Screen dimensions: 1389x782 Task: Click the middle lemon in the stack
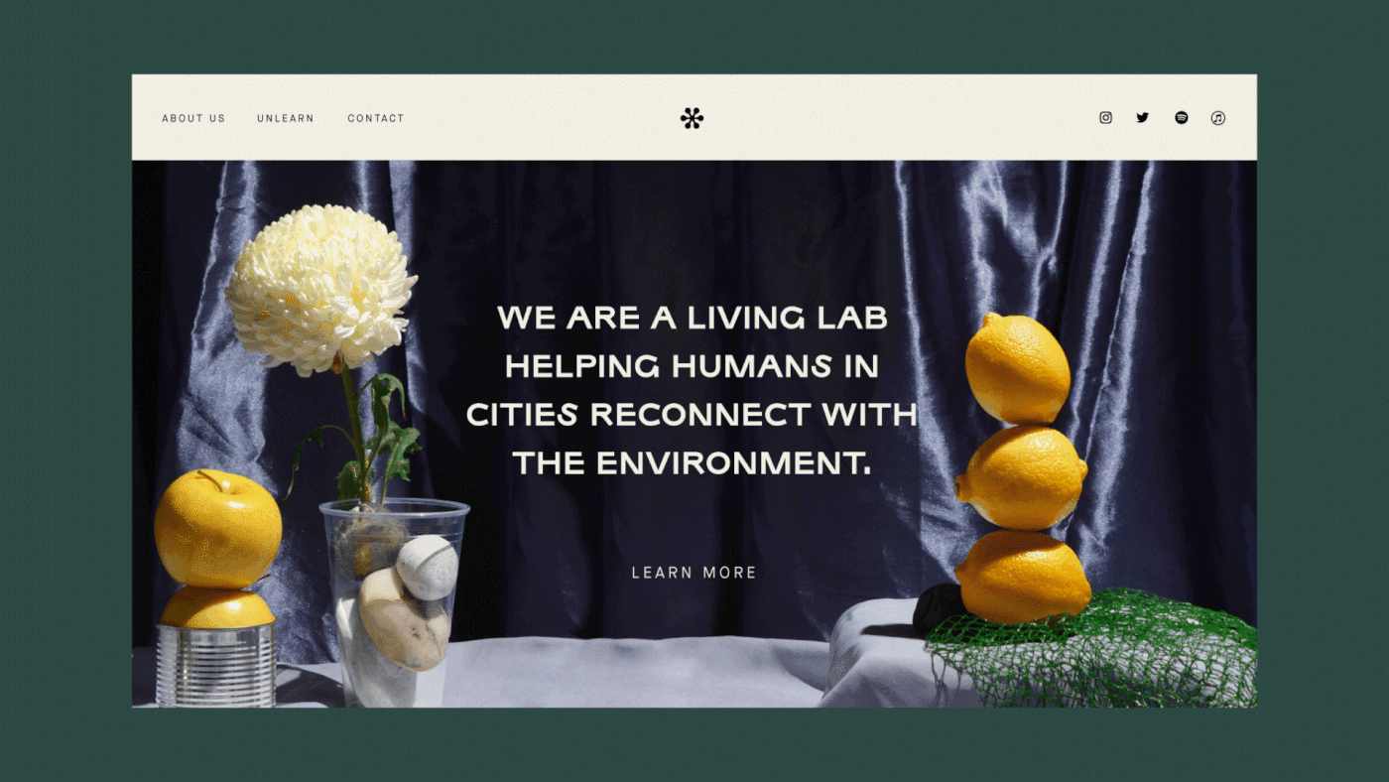[1021, 477]
